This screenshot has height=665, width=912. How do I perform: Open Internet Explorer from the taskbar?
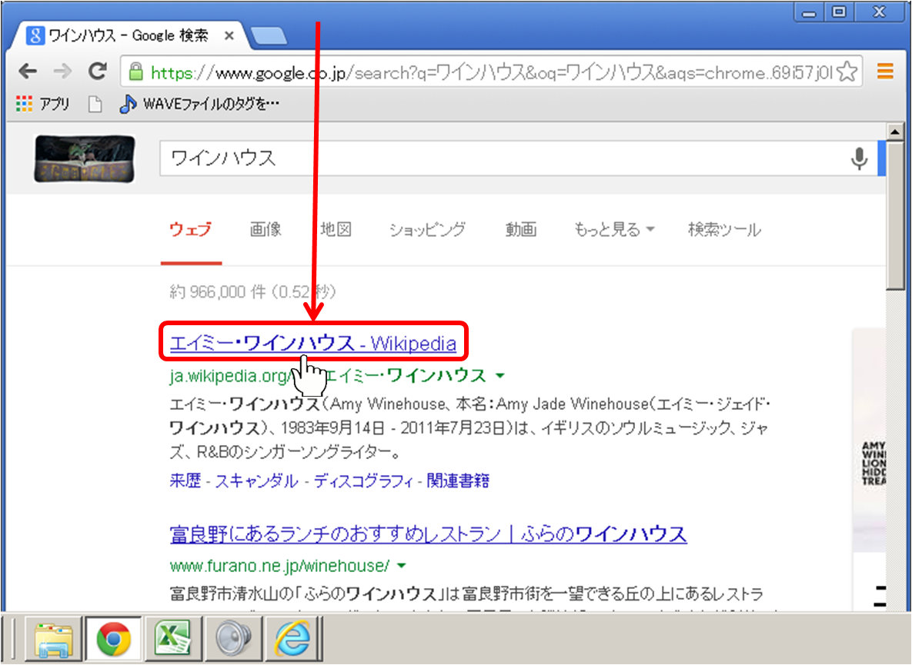point(292,639)
